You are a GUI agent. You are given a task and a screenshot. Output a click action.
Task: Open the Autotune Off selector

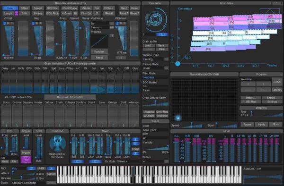coord(269,169)
